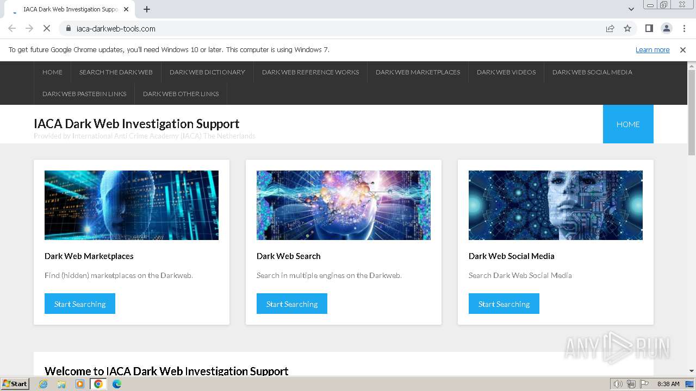Share this page icon in address bar

[610, 29]
